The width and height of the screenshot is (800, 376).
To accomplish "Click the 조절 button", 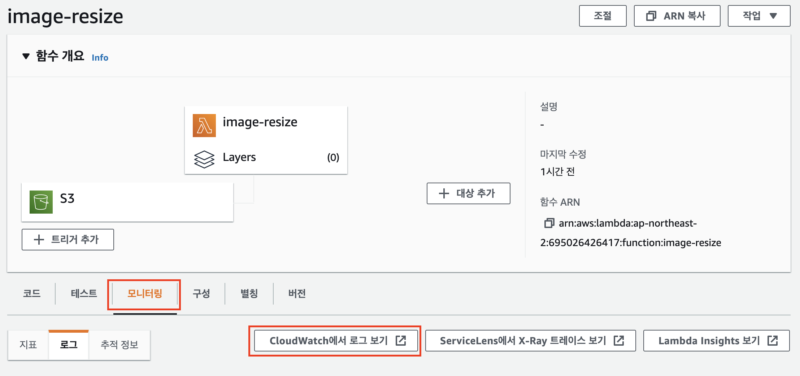I will (x=603, y=16).
